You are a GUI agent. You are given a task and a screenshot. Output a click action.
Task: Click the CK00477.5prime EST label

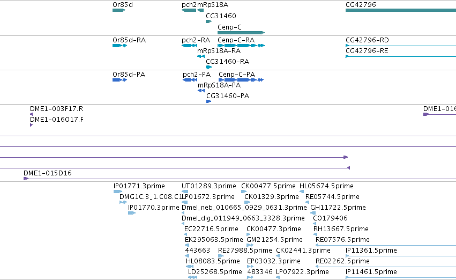click(x=268, y=186)
